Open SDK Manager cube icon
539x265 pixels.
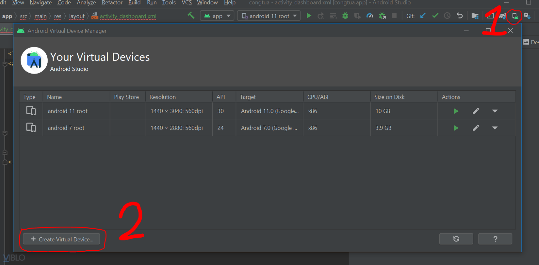(x=527, y=16)
